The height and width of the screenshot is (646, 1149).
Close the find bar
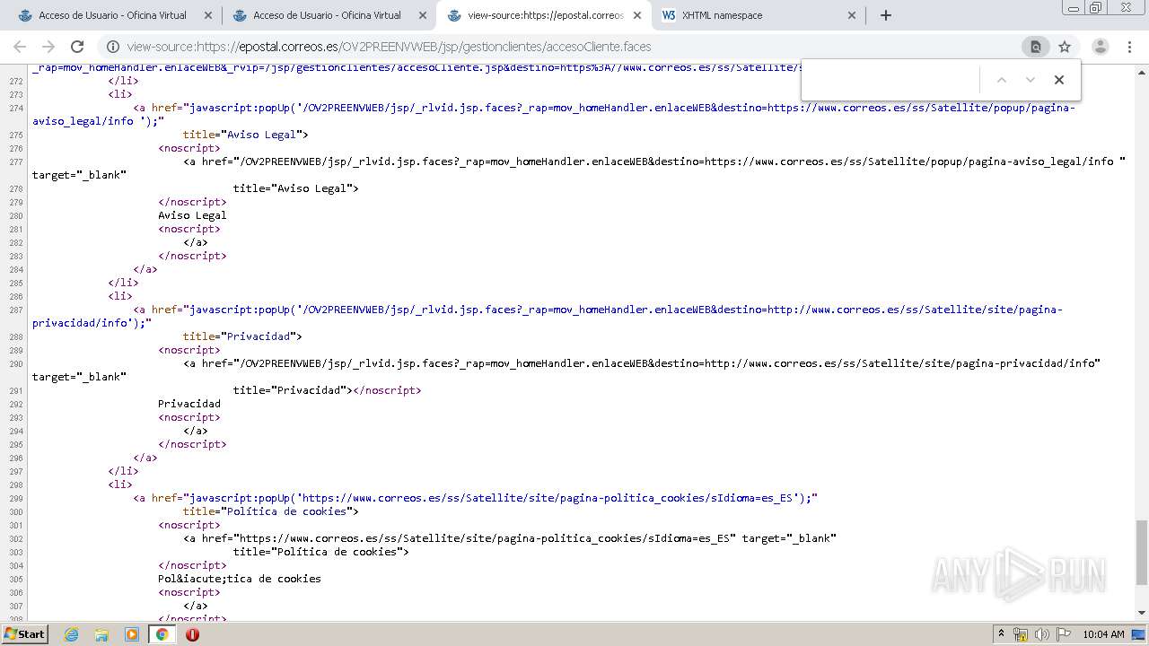point(1059,80)
